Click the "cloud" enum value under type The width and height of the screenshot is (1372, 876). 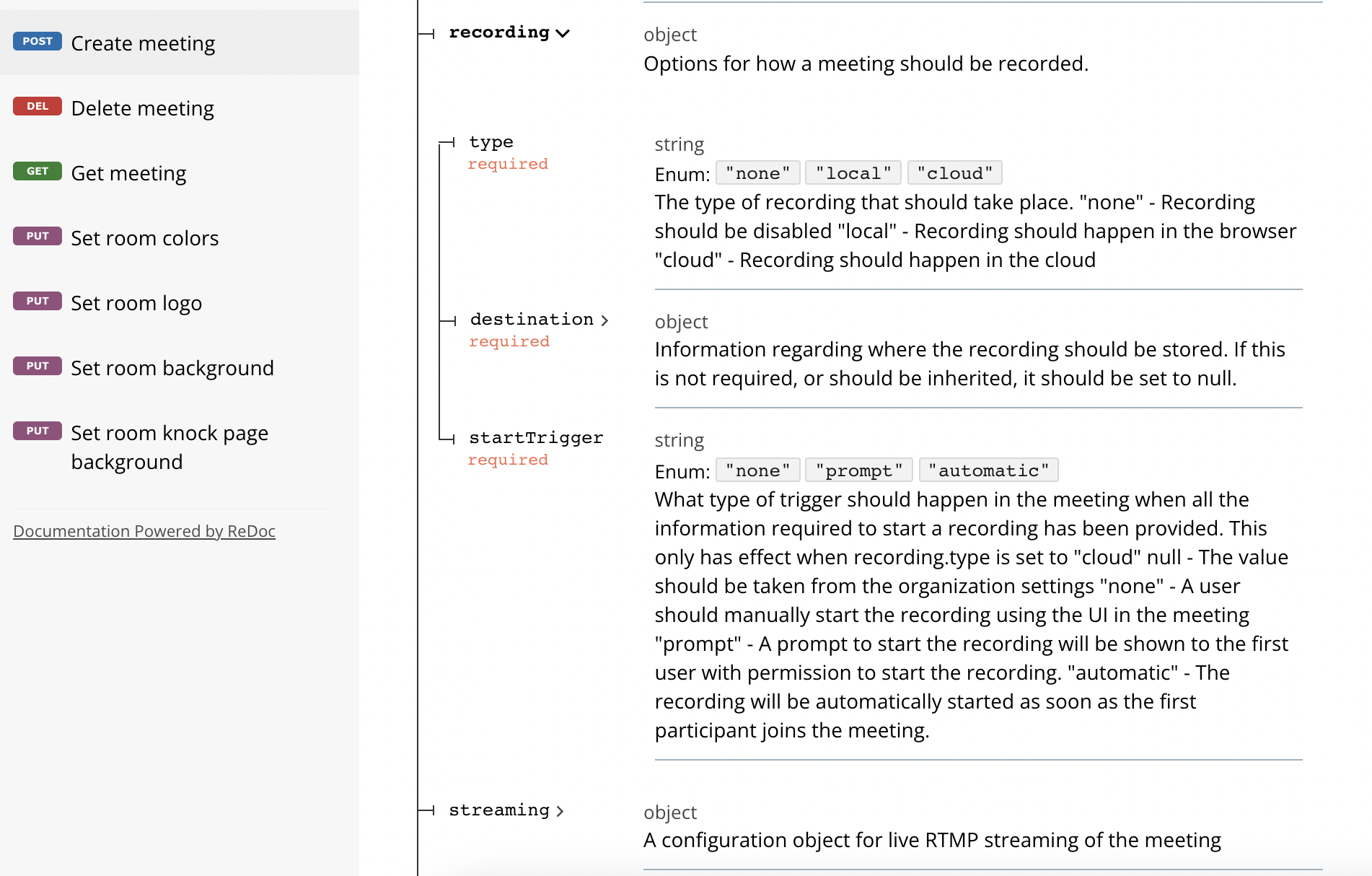[x=955, y=173]
